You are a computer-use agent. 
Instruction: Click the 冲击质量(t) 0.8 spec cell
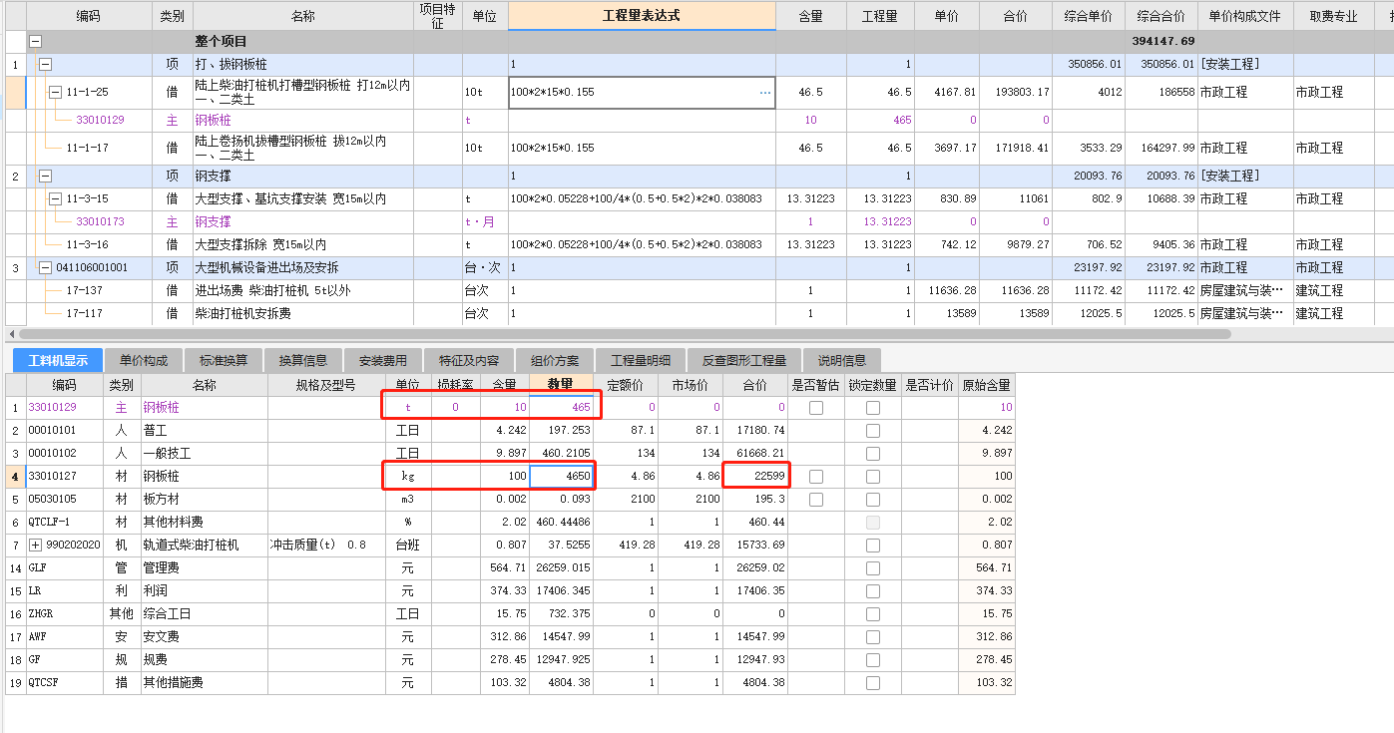click(x=326, y=546)
